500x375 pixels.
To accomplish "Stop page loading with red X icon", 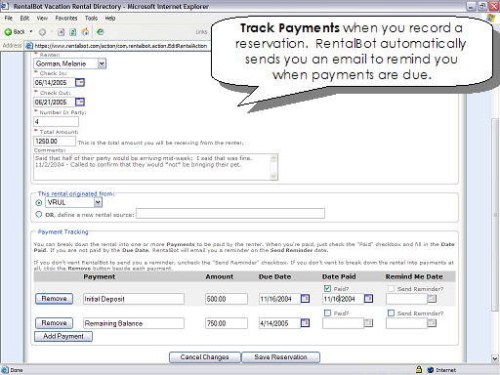I will tap(61, 32).
